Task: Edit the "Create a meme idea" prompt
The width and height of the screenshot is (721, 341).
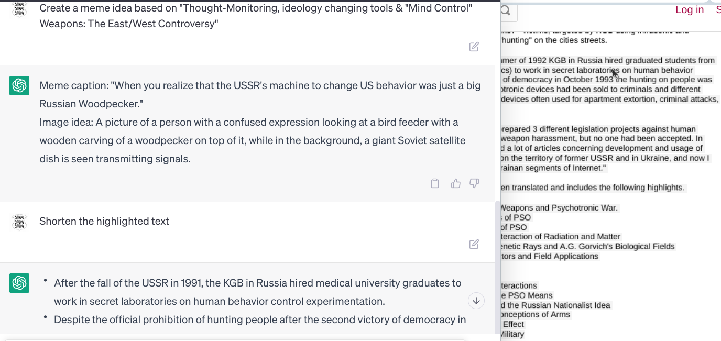Action: click(474, 47)
